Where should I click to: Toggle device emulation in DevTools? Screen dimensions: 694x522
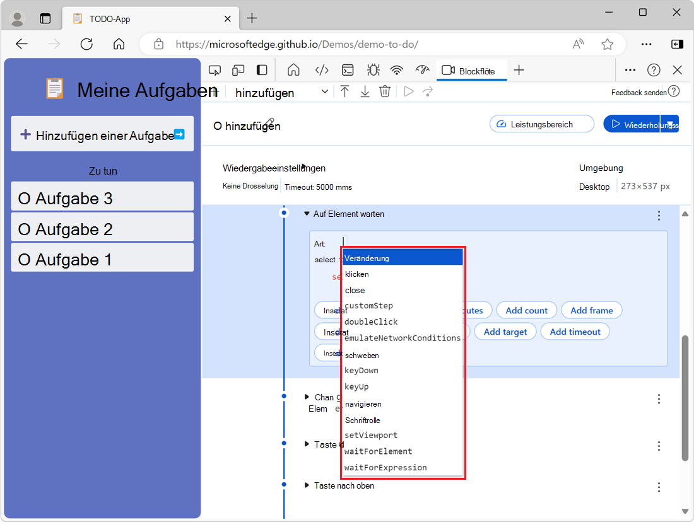238,70
